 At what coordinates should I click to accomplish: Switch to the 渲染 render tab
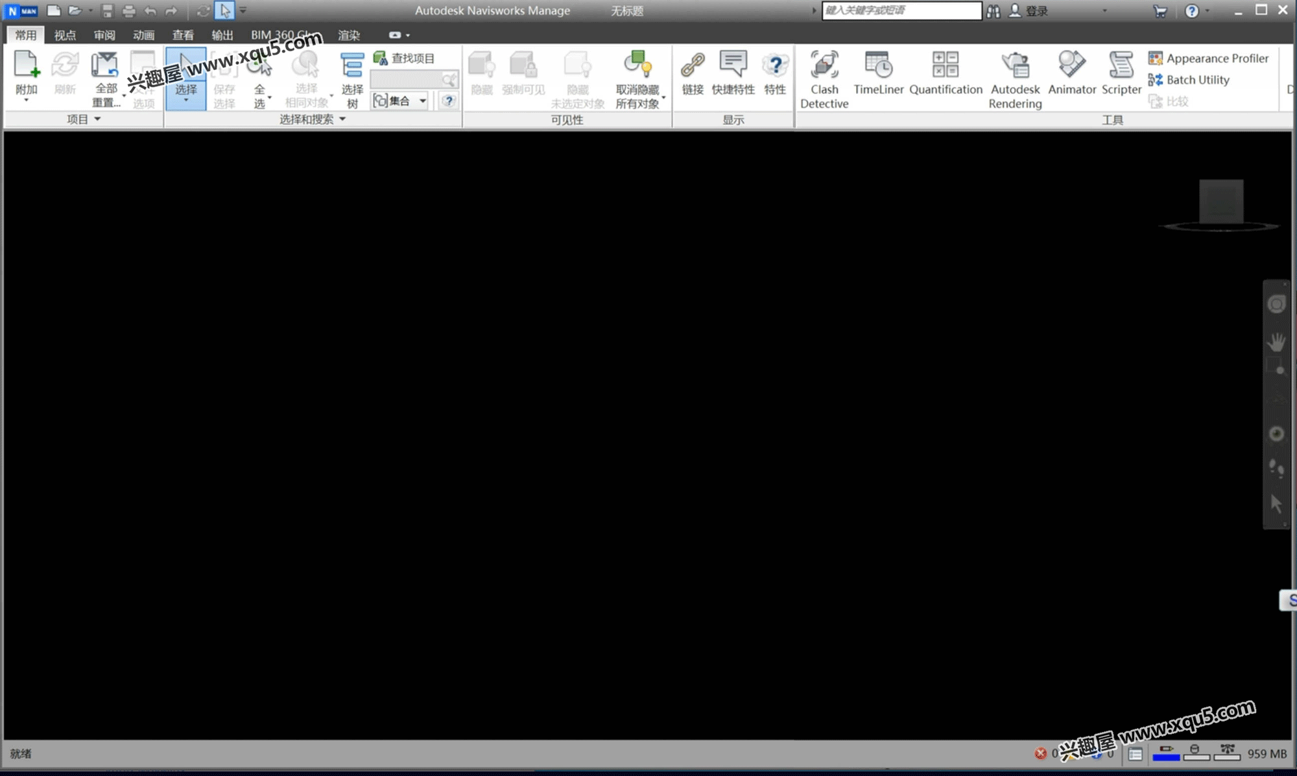click(x=349, y=35)
